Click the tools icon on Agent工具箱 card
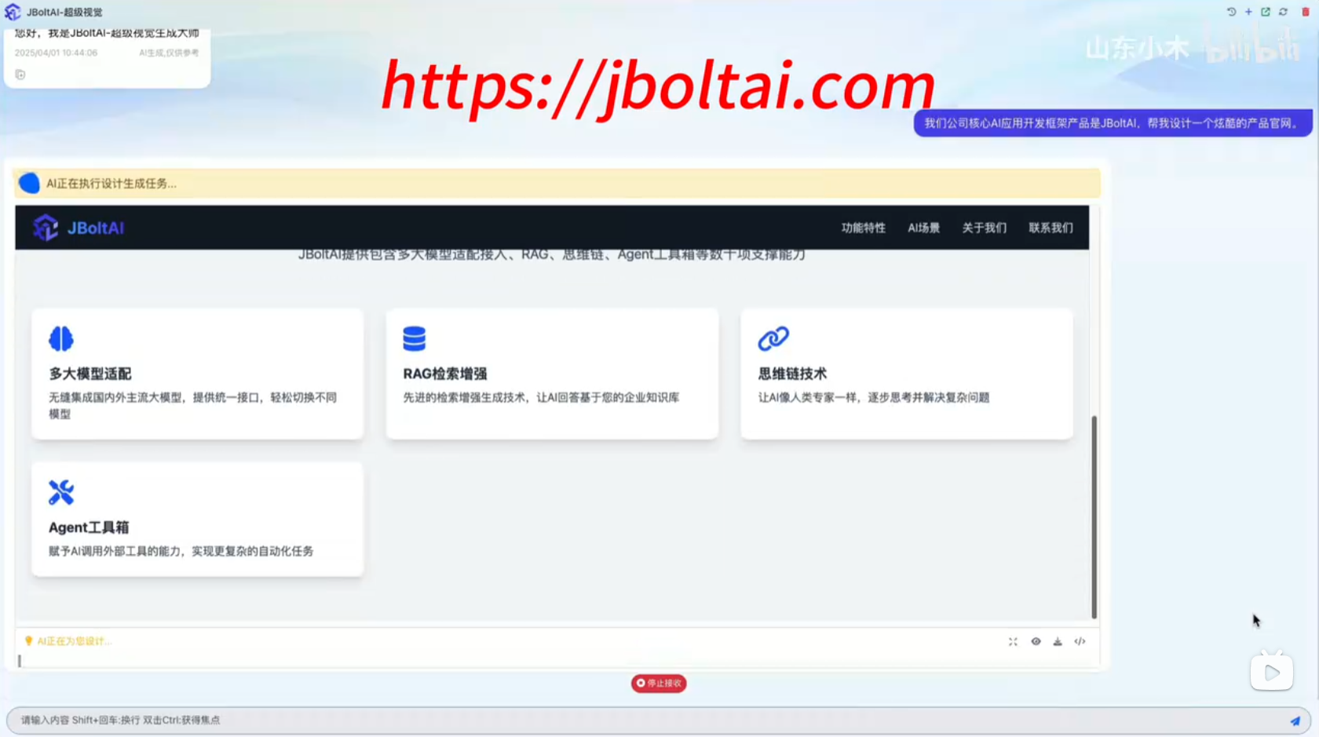The width and height of the screenshot is (1319, 737). click(x=61, y=492)
